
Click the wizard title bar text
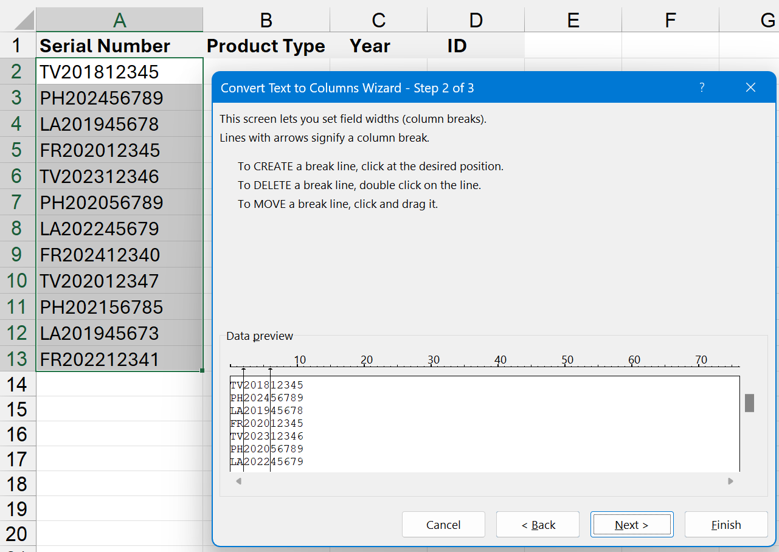[x=347, y=88]
